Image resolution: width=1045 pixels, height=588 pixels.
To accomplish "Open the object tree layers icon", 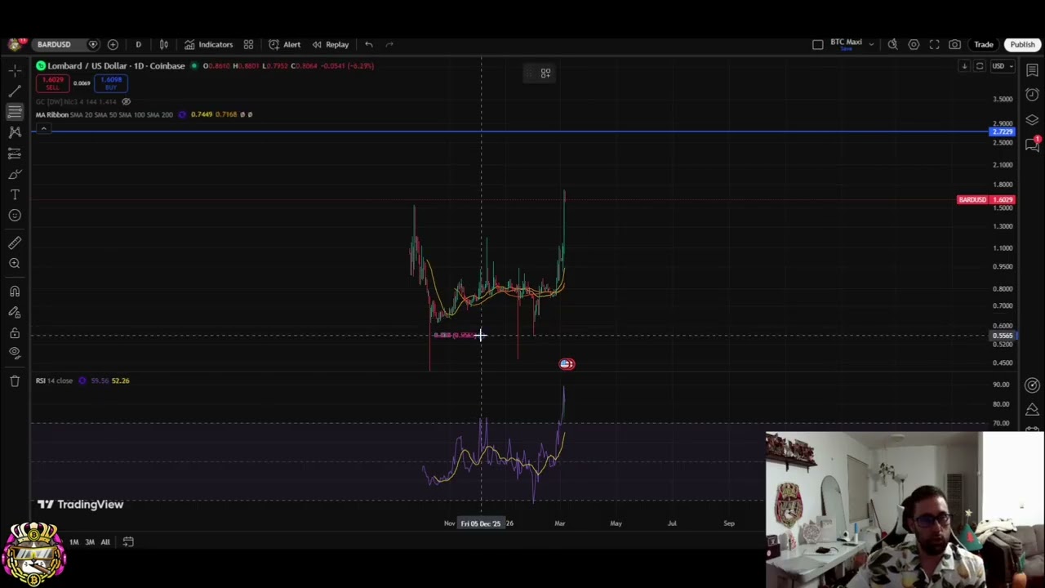I will 1033,120.
